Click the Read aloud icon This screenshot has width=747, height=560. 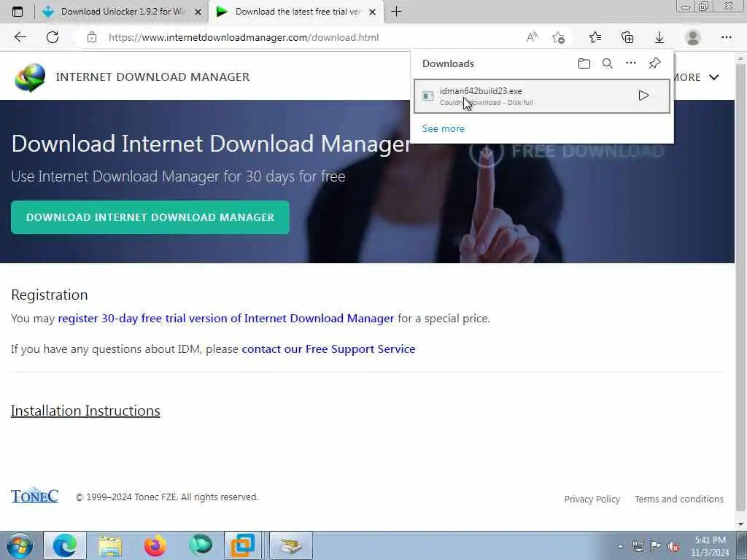pyautogui.click(x=532, y=37)
